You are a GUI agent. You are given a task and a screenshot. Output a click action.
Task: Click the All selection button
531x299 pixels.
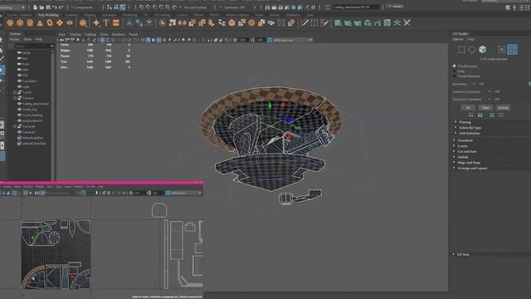coord(468,107)
